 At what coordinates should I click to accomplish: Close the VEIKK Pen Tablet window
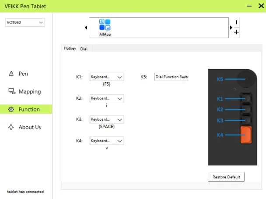261,6
